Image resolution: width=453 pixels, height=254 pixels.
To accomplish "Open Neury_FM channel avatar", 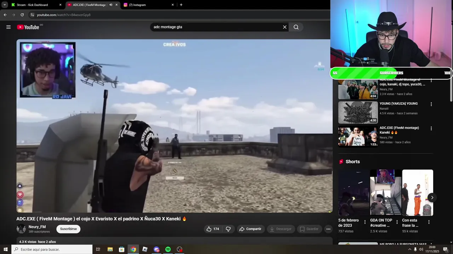I will (x=21, y=229).
